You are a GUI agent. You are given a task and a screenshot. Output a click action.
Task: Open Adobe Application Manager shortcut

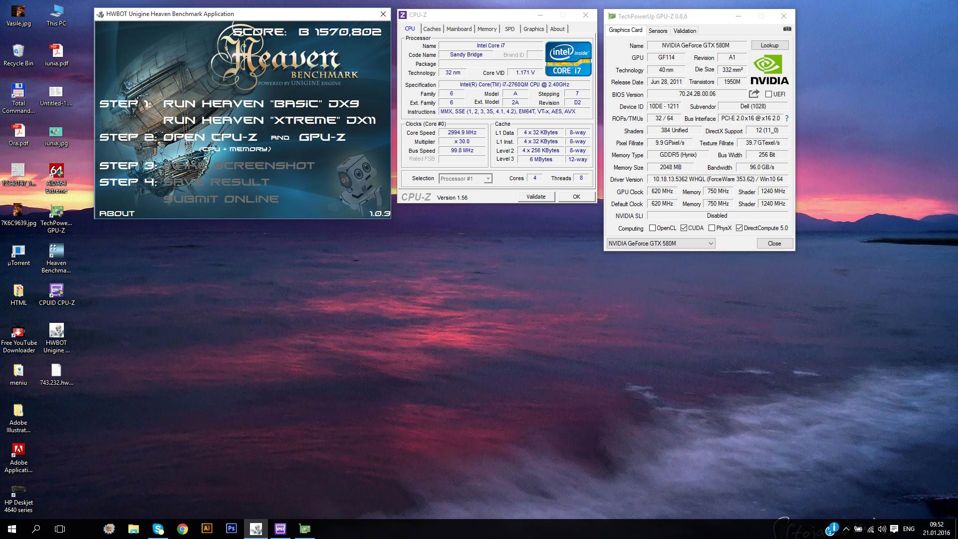(x=18, y=458)
